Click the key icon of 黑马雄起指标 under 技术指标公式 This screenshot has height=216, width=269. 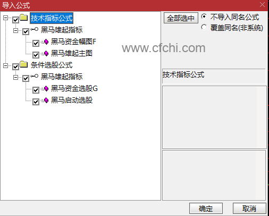click(34, 29)
